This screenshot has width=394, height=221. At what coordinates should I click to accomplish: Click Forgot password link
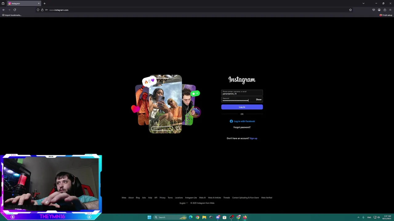(242, 127)
